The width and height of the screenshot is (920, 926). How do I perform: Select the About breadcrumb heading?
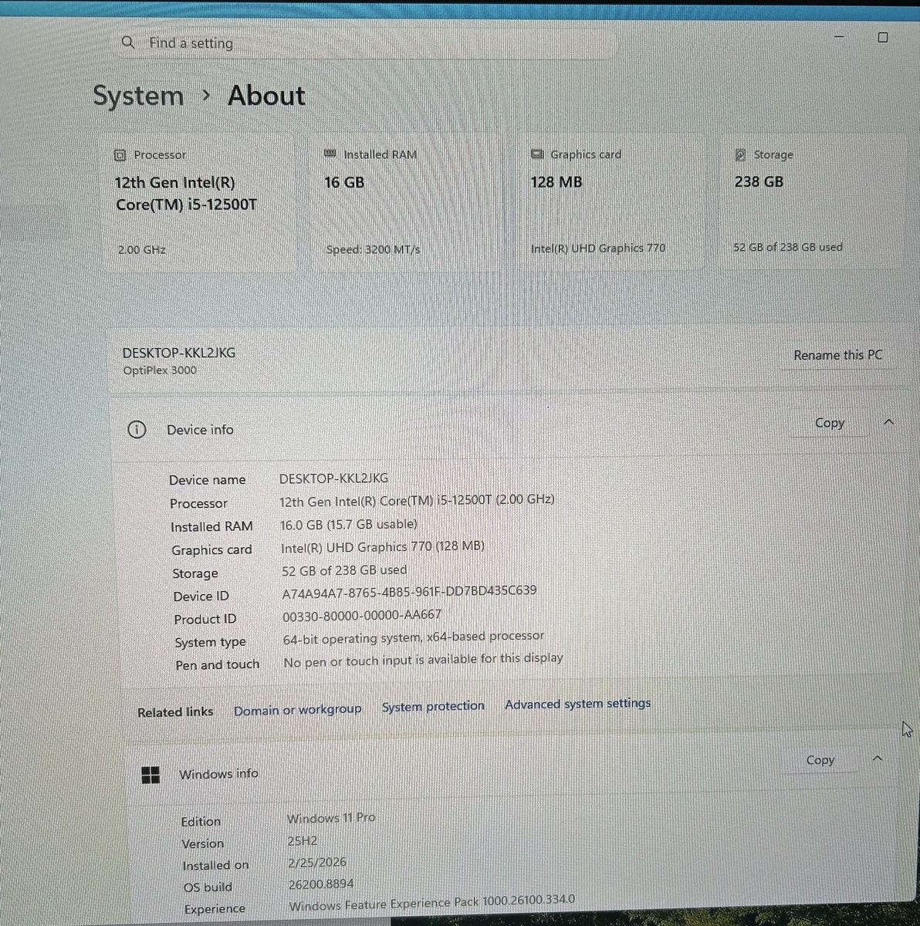[x=266, y=96]
